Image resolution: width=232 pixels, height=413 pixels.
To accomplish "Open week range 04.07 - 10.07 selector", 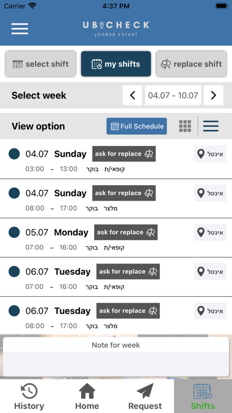I will 173,95.
